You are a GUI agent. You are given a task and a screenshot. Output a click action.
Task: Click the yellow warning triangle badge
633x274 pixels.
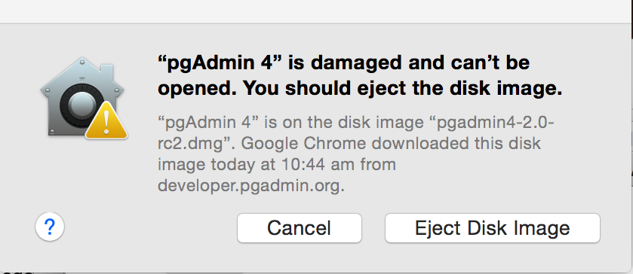(106, 121)
